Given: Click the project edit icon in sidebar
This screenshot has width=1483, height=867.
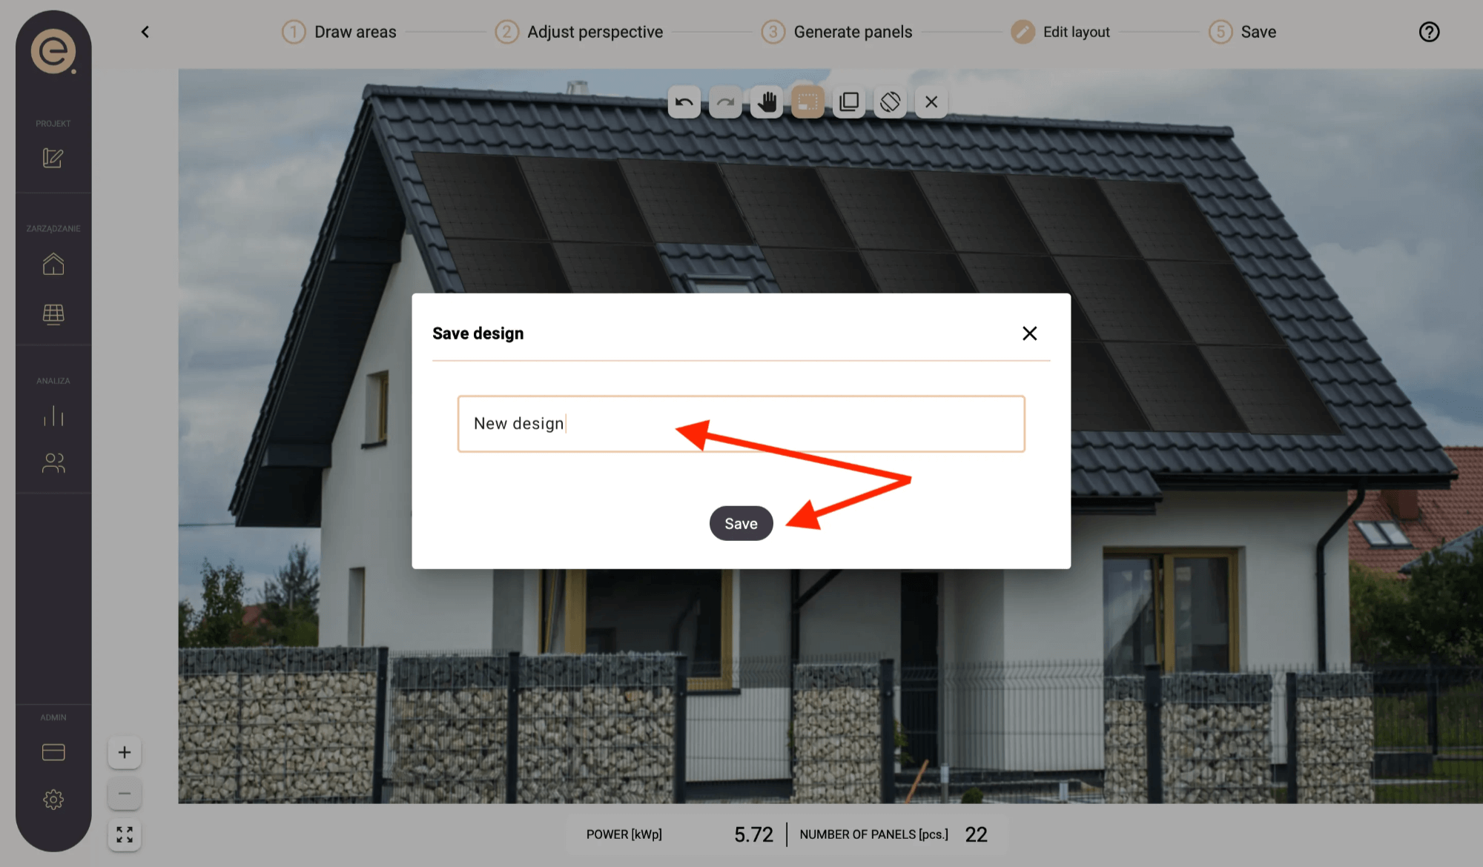Looking at the screenshot, I should pos(53,158).
